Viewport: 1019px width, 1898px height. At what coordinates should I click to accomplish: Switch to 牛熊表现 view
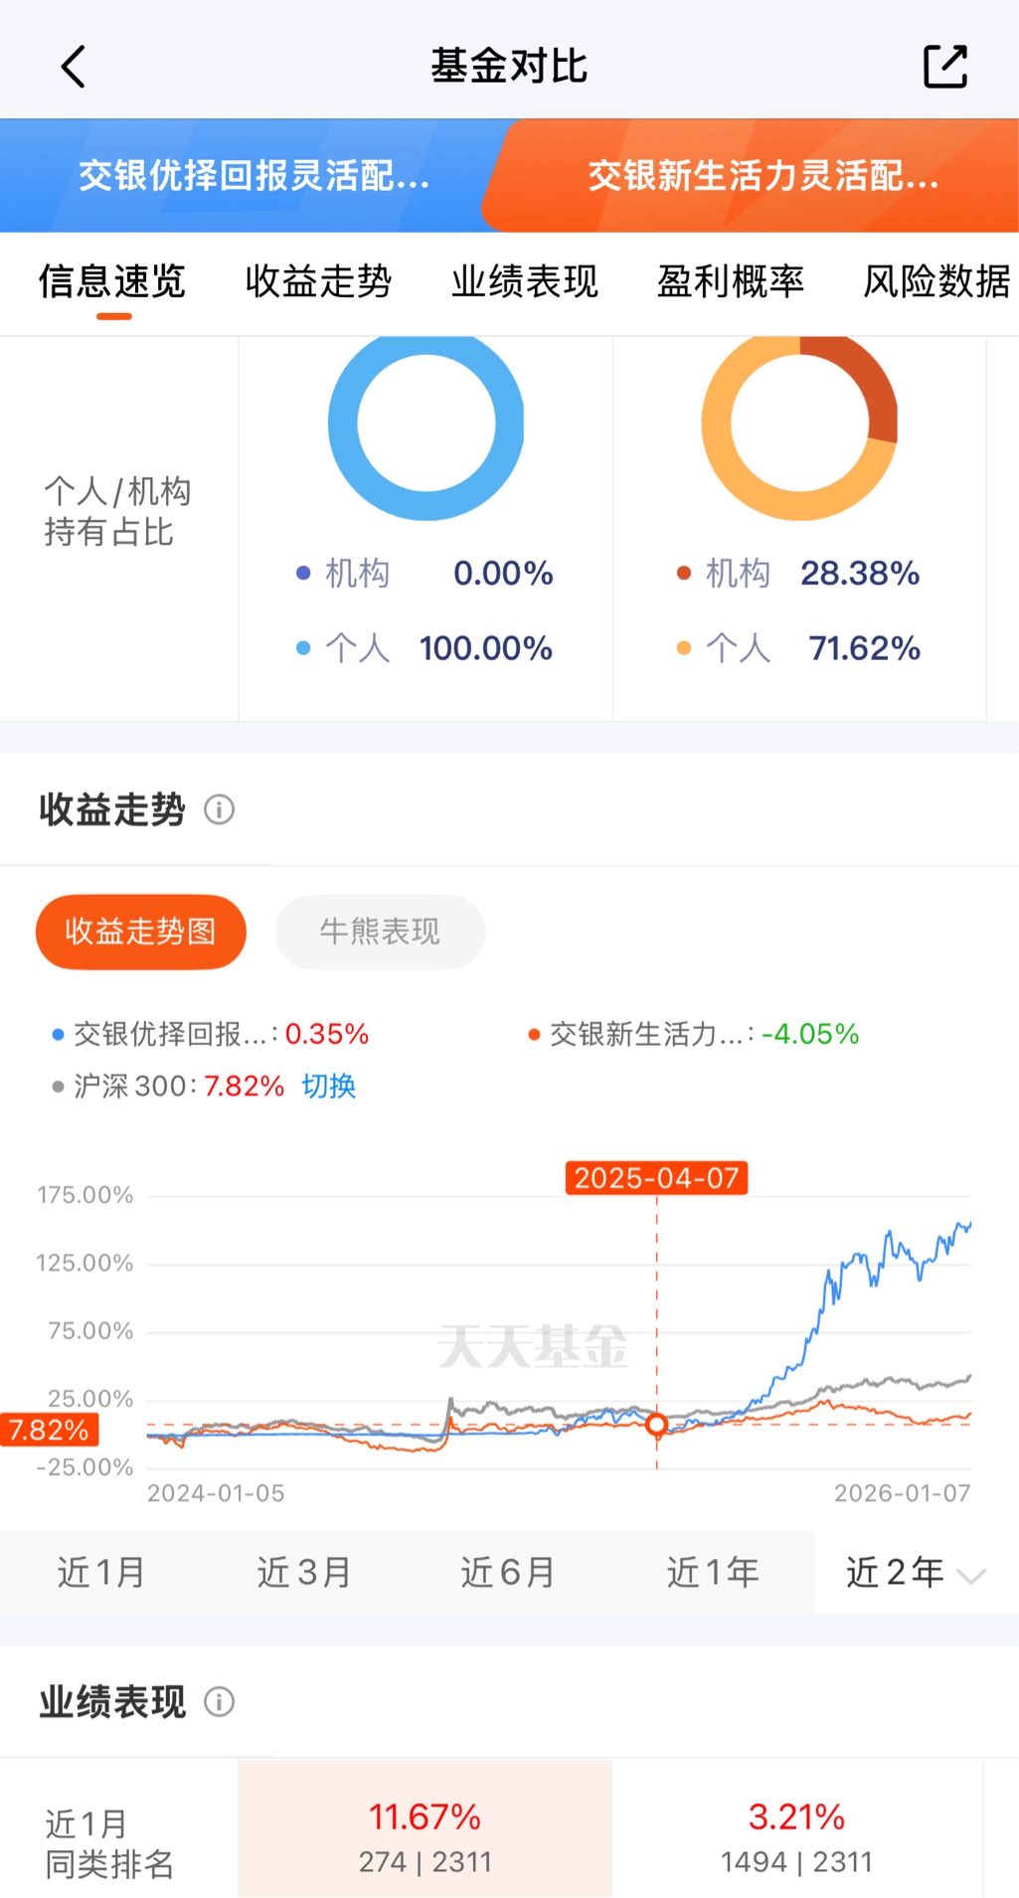[x=380, y=932]
